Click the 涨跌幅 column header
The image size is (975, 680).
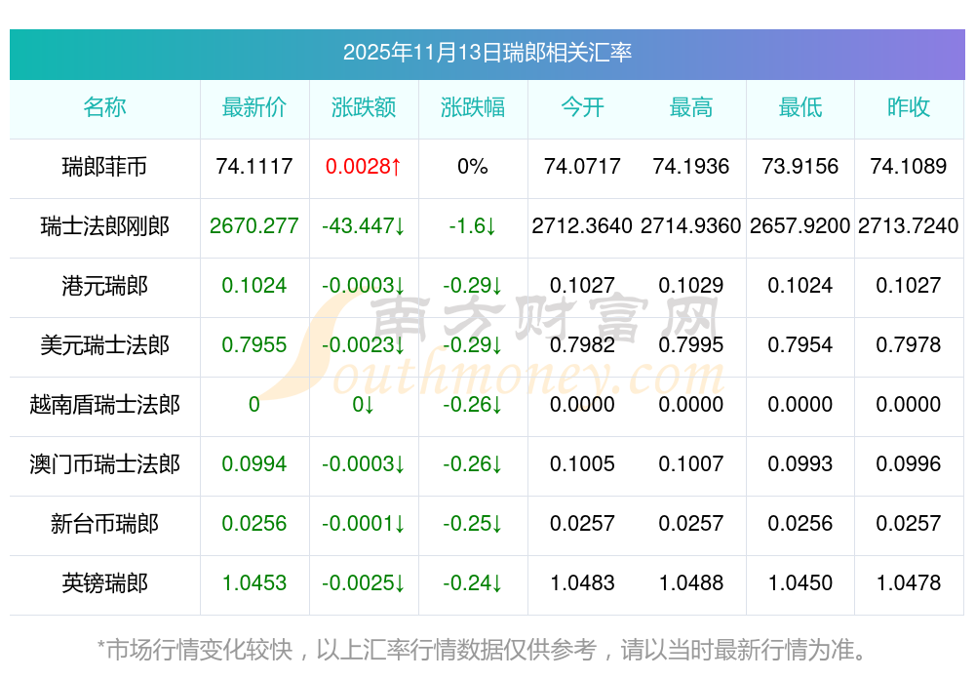point(473,107)
